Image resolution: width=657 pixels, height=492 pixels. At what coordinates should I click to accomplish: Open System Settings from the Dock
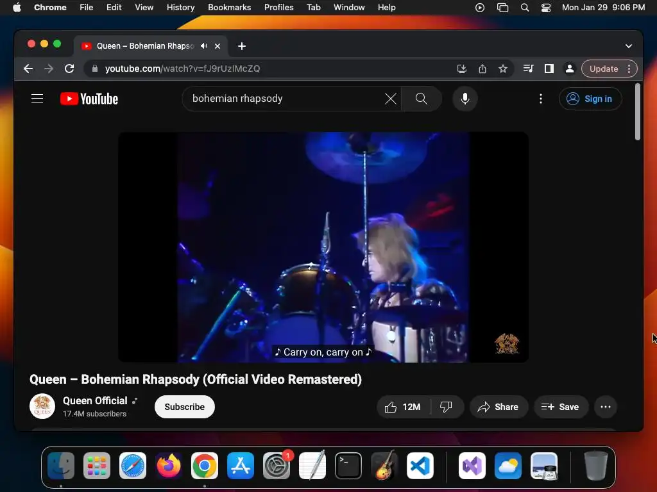coord(277,466)
